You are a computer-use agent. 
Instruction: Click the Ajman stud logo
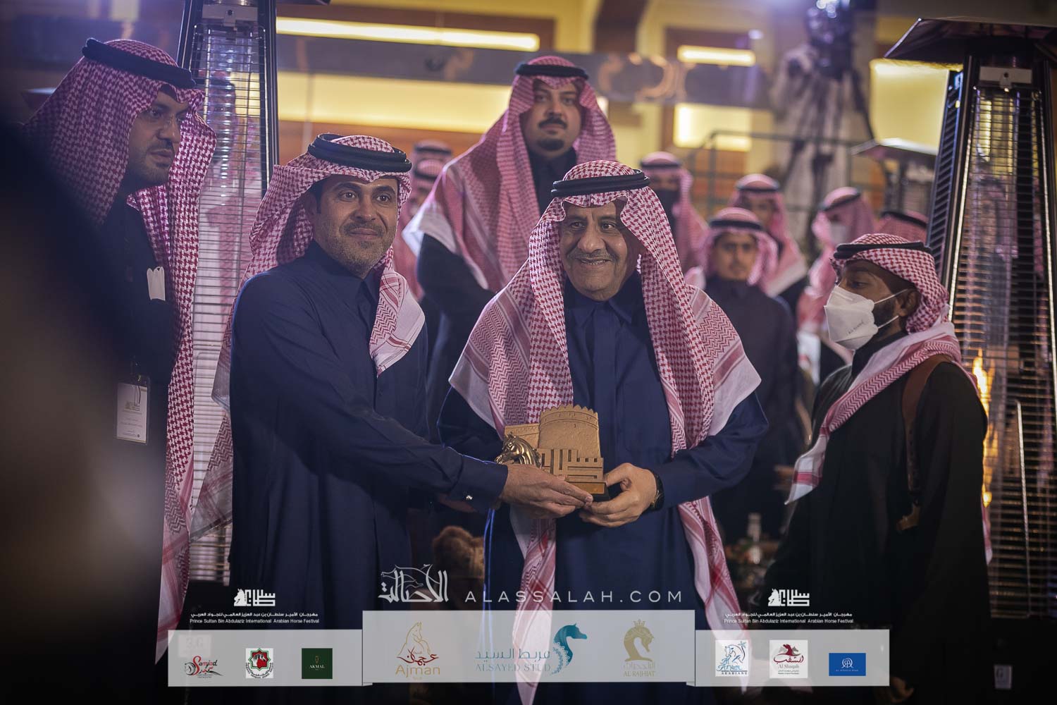click(419, 651)
